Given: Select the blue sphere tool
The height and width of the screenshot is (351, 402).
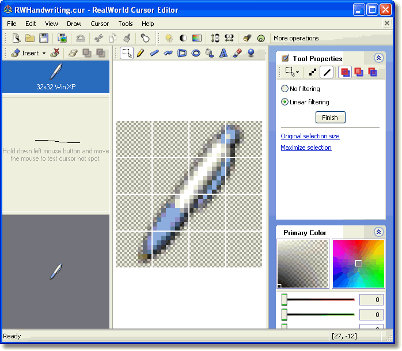Looking at the screenshot, I should (x=251, y=52).
